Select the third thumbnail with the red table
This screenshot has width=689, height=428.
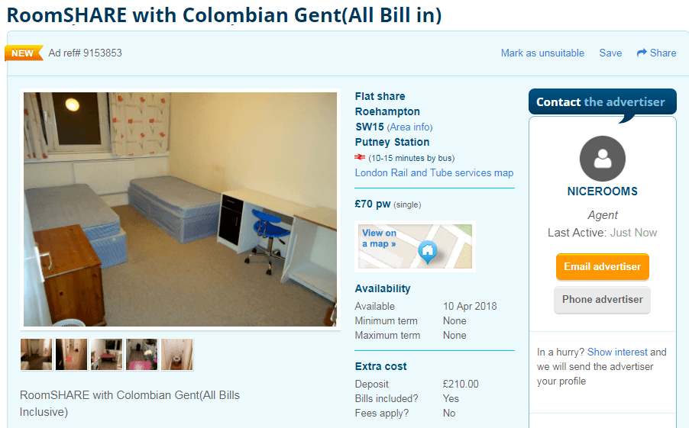point(107,355)
